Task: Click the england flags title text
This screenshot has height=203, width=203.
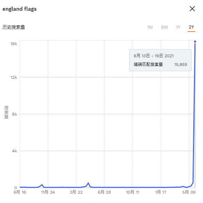Action: coord(19,9)
